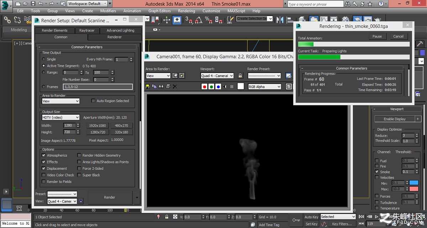
Task: Switch to the Renderer tab
Action: point(115,37)
